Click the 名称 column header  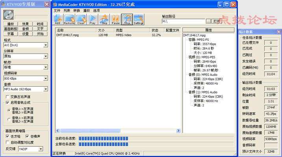coord(76,30)
